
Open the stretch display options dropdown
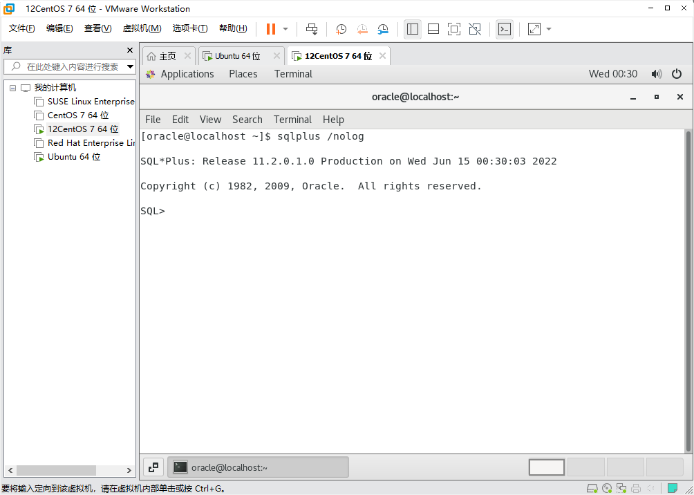pos(549,29)
